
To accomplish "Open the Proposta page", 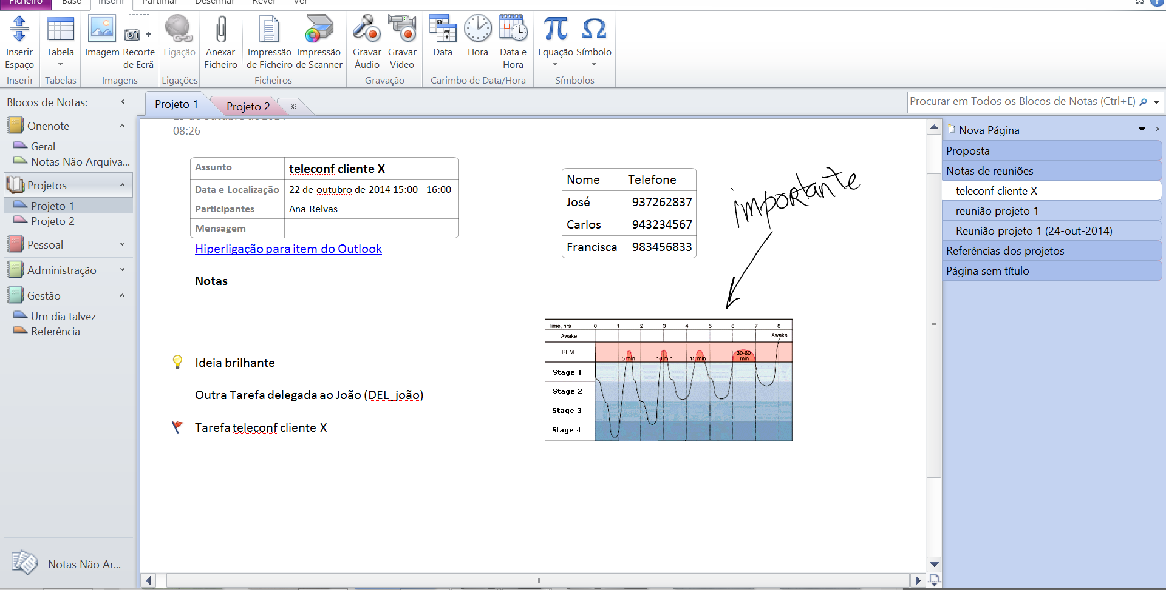I will coord(1052,150).
